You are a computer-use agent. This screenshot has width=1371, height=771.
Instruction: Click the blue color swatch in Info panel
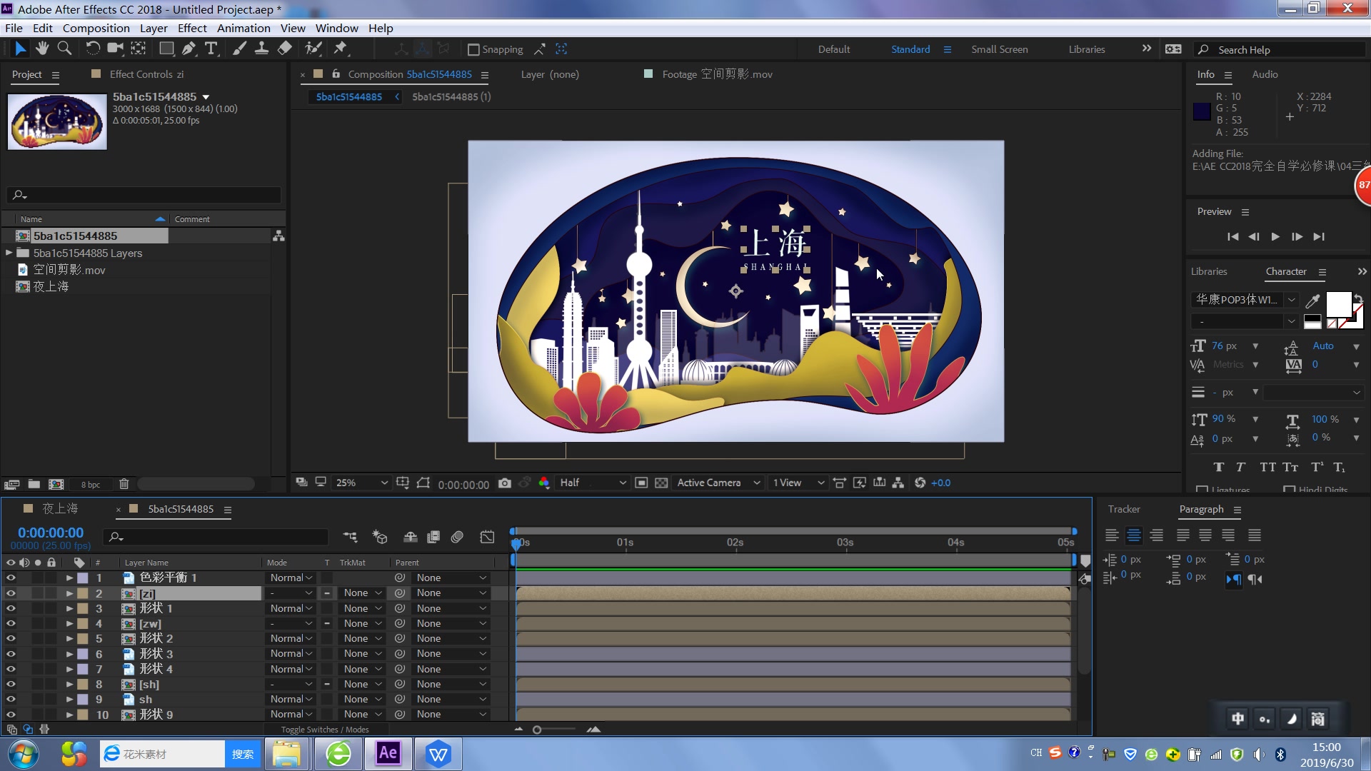(1202, 109)
